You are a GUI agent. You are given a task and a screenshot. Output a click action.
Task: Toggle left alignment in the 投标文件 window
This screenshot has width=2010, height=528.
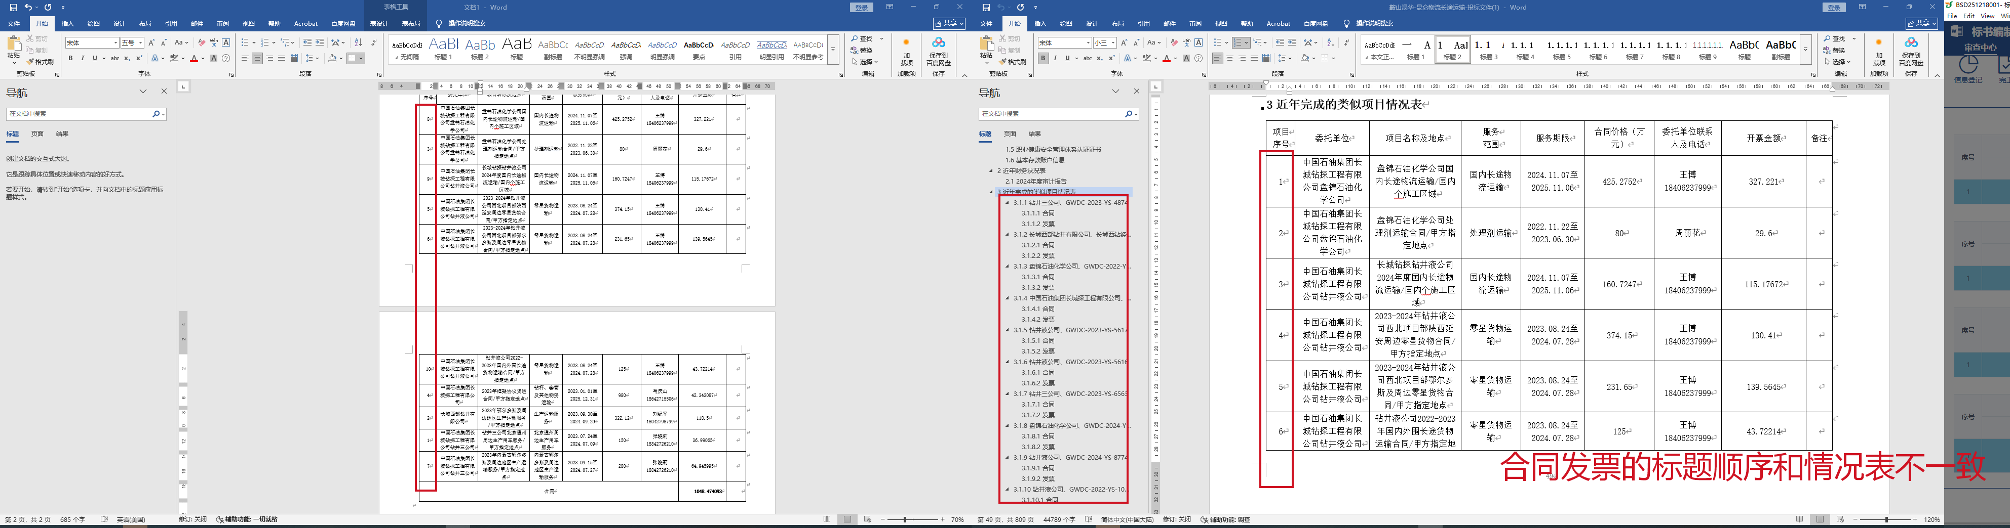pos(1218,58)
